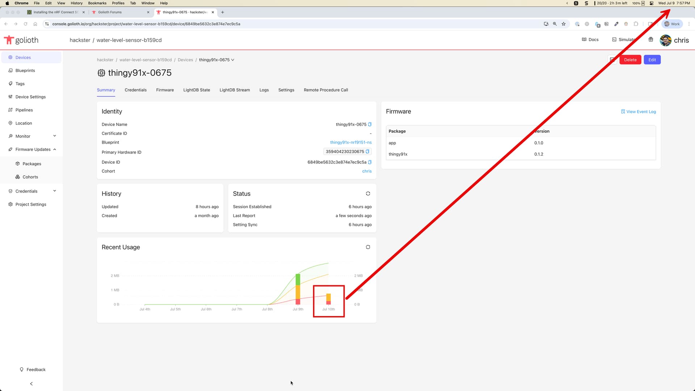
Task: Refresh the Status panel
Action: coord(368,194)
